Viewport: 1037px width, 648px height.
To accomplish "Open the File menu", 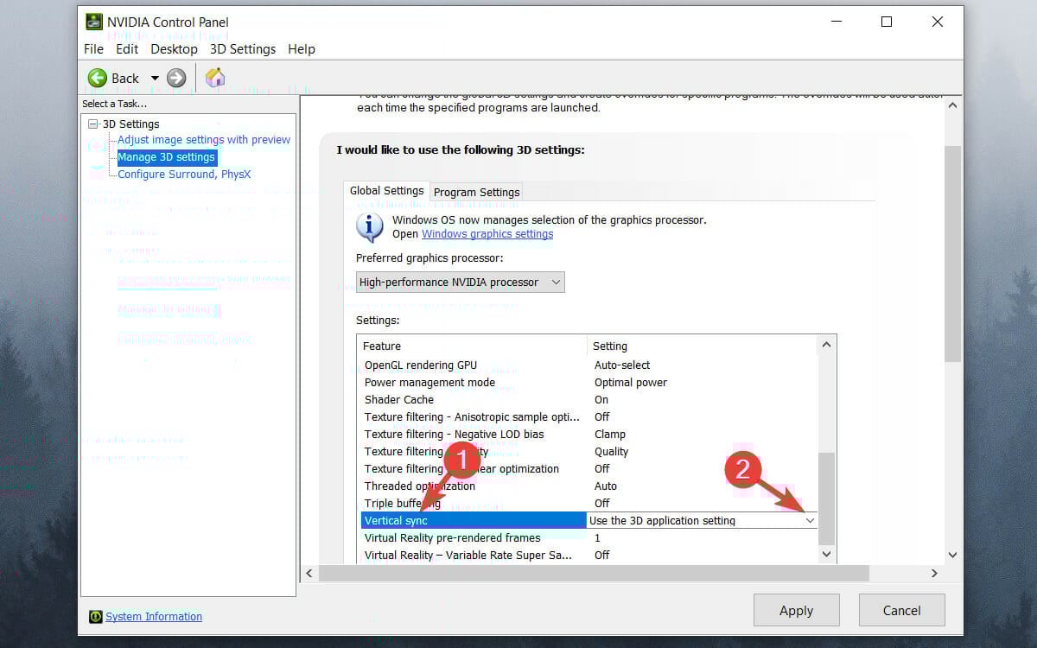I will (x=93, y=49).
